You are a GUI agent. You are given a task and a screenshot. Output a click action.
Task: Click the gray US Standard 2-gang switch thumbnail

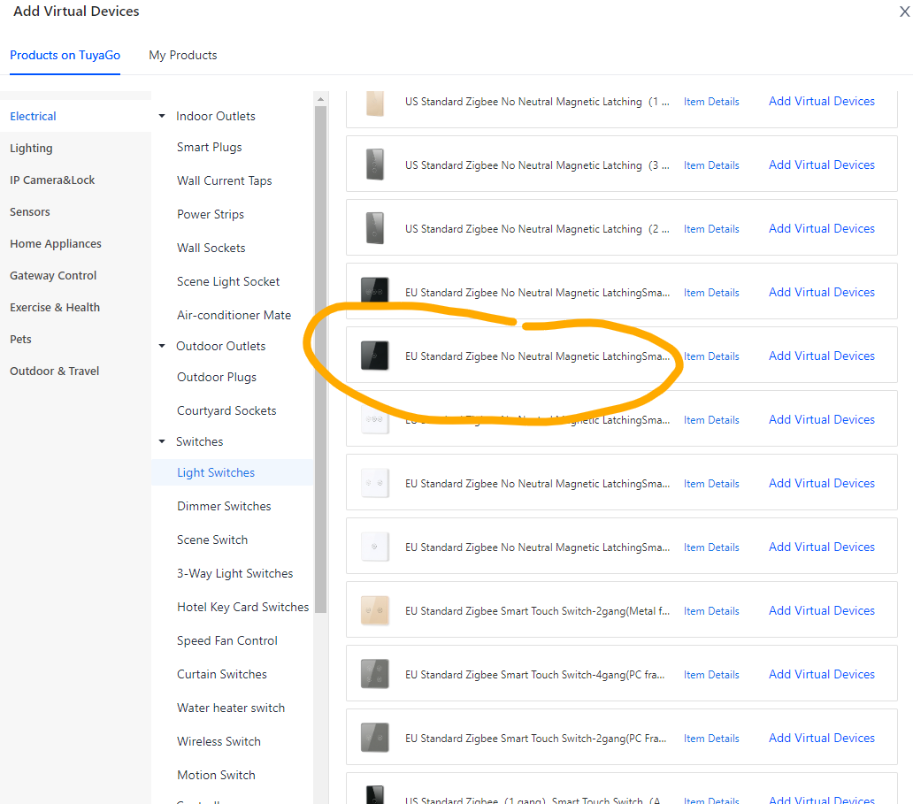[375, 228]
